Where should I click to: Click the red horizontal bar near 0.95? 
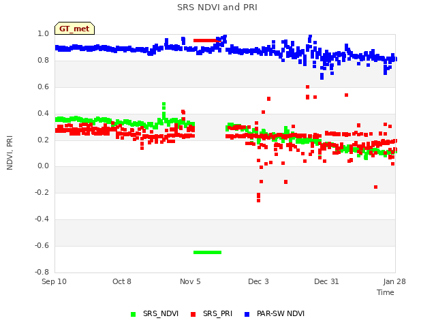point(207,41)
